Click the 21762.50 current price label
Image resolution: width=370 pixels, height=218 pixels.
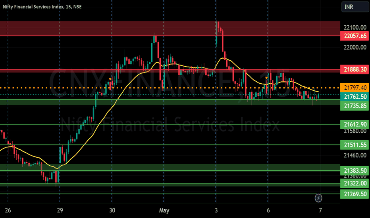click(355, 97)
